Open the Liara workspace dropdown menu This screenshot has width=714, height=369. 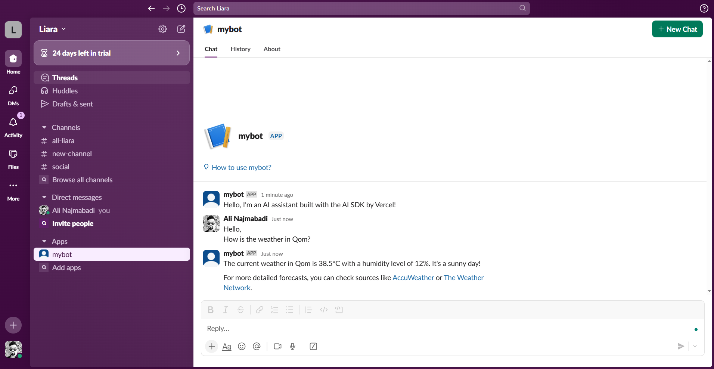(x=53, y=29)
